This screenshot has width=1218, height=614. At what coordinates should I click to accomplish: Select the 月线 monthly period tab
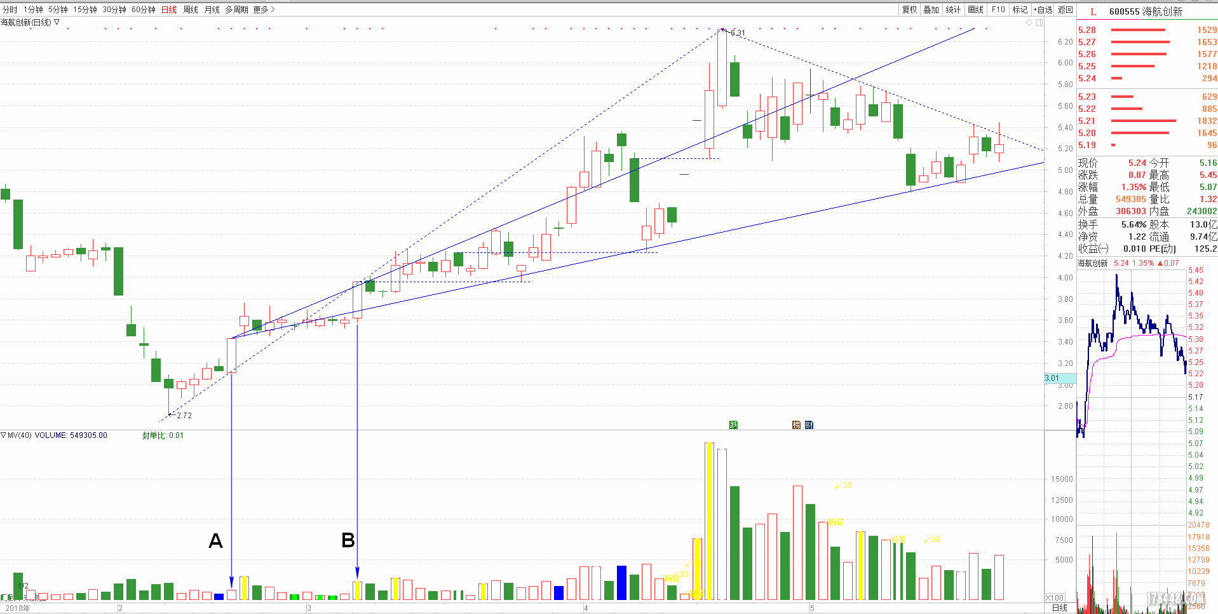[212, 10]
